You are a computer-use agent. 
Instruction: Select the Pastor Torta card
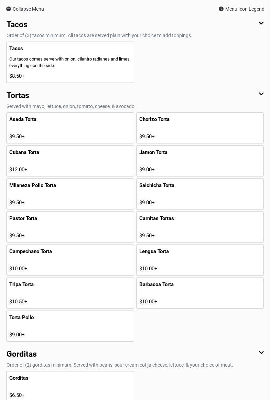click(70, 227)
